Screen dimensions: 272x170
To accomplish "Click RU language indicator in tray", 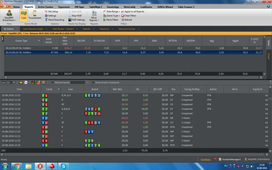I will point(226,166).
